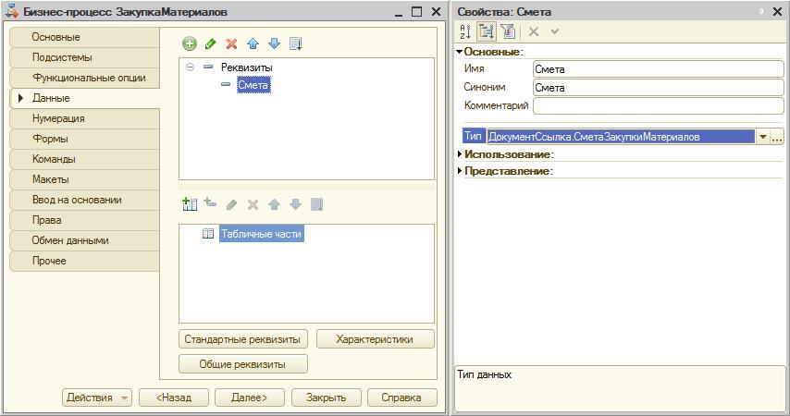Click the Характеристики button
Viewport: 790px width, 416px height.
tap(375, 339)
